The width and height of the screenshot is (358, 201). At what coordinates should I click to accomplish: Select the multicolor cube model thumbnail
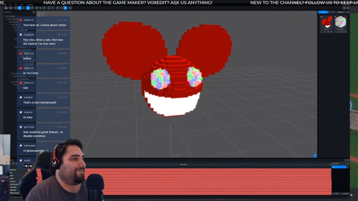click(341, 22)
